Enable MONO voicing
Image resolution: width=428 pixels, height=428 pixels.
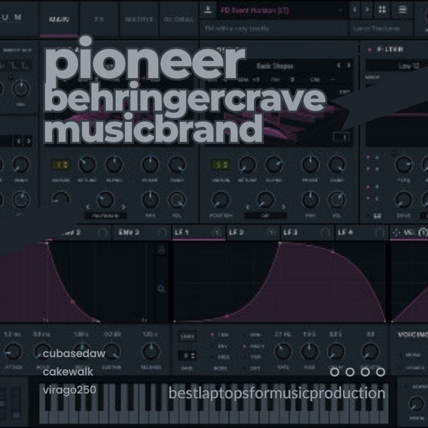410,355
